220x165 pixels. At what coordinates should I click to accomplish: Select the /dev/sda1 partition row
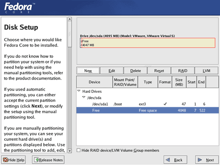click(147, 104)
